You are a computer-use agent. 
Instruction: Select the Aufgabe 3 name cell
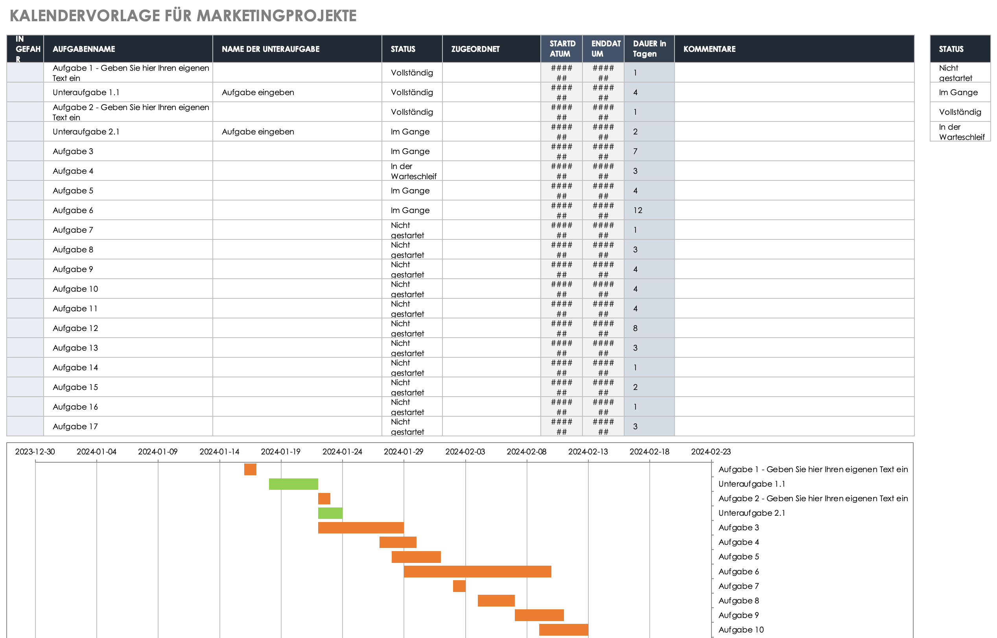pyautogui.click(x=128, y=151)
